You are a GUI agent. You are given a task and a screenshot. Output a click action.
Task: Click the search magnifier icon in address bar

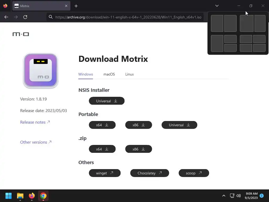[x=51, y=17]
